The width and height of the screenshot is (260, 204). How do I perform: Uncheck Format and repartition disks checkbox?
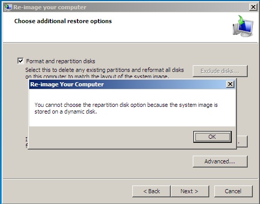point(21,61)
